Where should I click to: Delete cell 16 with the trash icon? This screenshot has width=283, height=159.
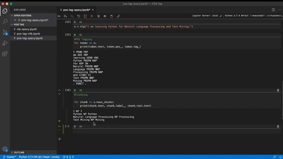coord(278,90)
